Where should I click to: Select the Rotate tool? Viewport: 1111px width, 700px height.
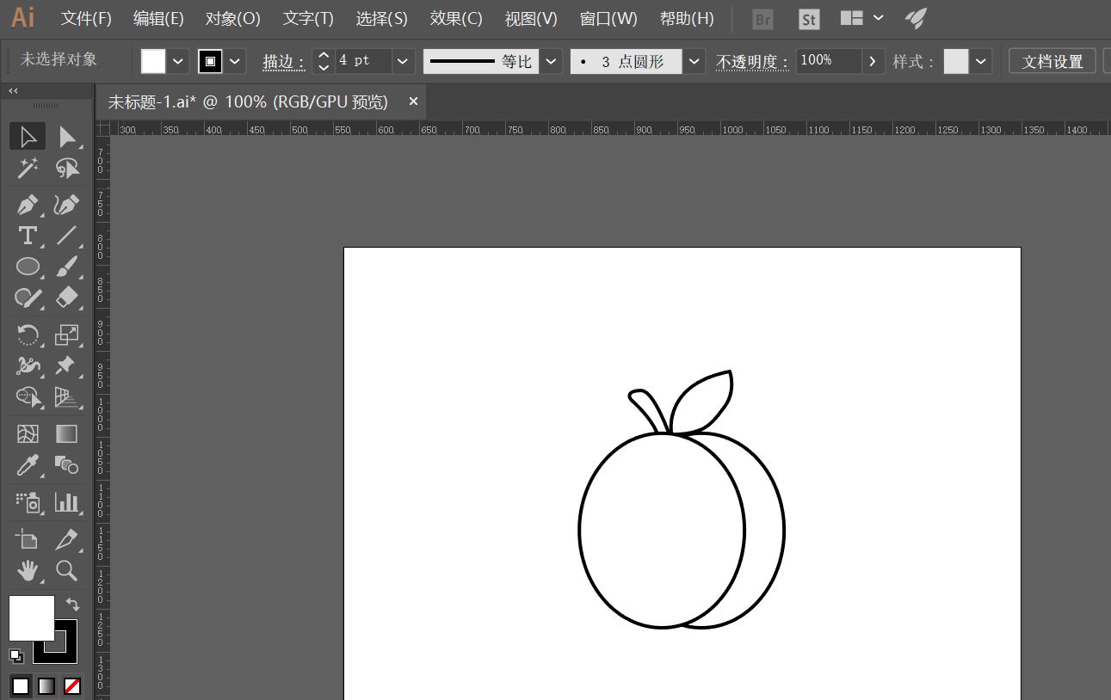click(x=27, y=335)
